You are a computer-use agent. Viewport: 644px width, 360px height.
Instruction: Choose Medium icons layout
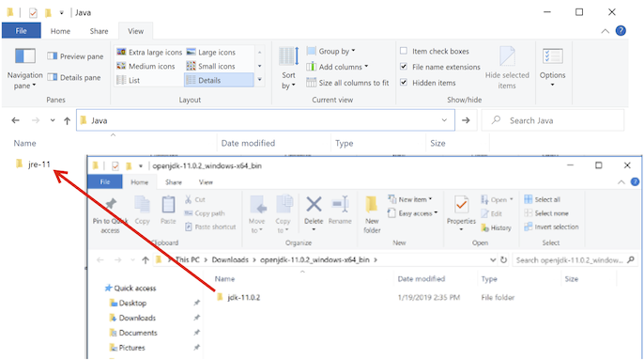146,66
